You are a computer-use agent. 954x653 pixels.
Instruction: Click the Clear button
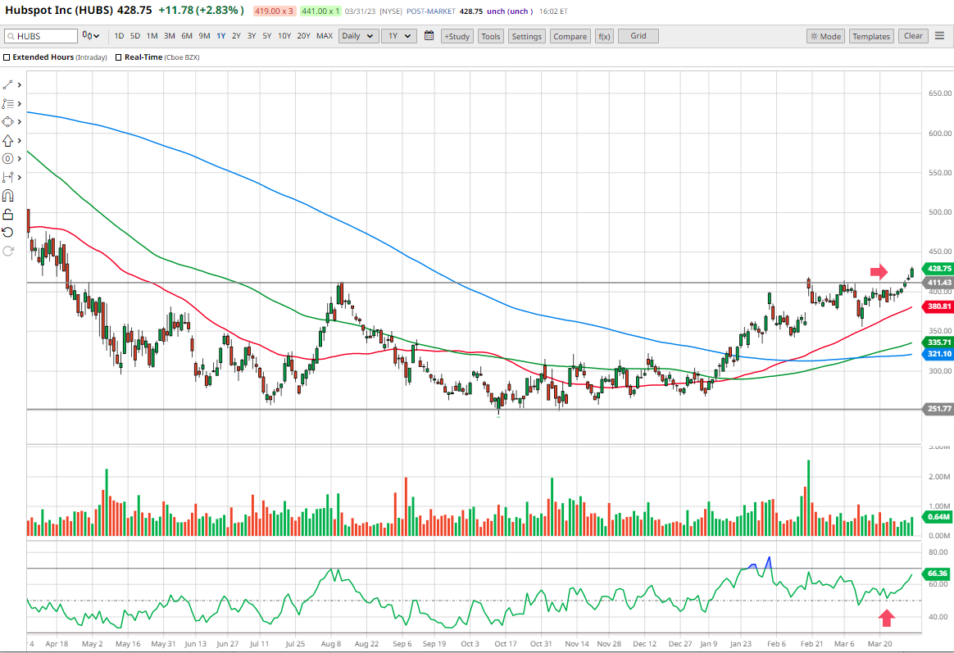(913, 36)
